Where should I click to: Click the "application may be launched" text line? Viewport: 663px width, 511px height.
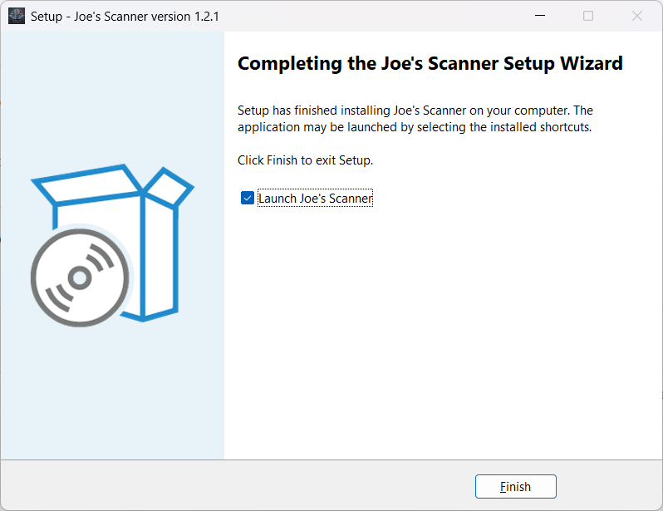pyautogui.click(x=414, y=127)
